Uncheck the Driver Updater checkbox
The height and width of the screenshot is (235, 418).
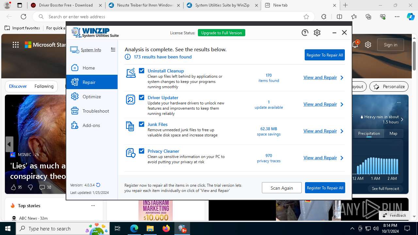tap(141, 97)
